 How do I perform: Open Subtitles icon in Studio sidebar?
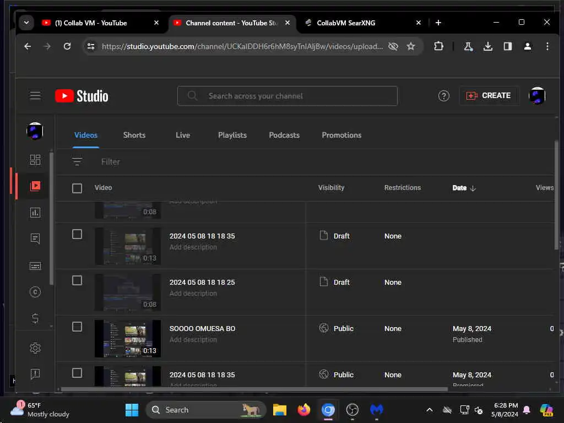pyautogui.click(x=35, y=266)
